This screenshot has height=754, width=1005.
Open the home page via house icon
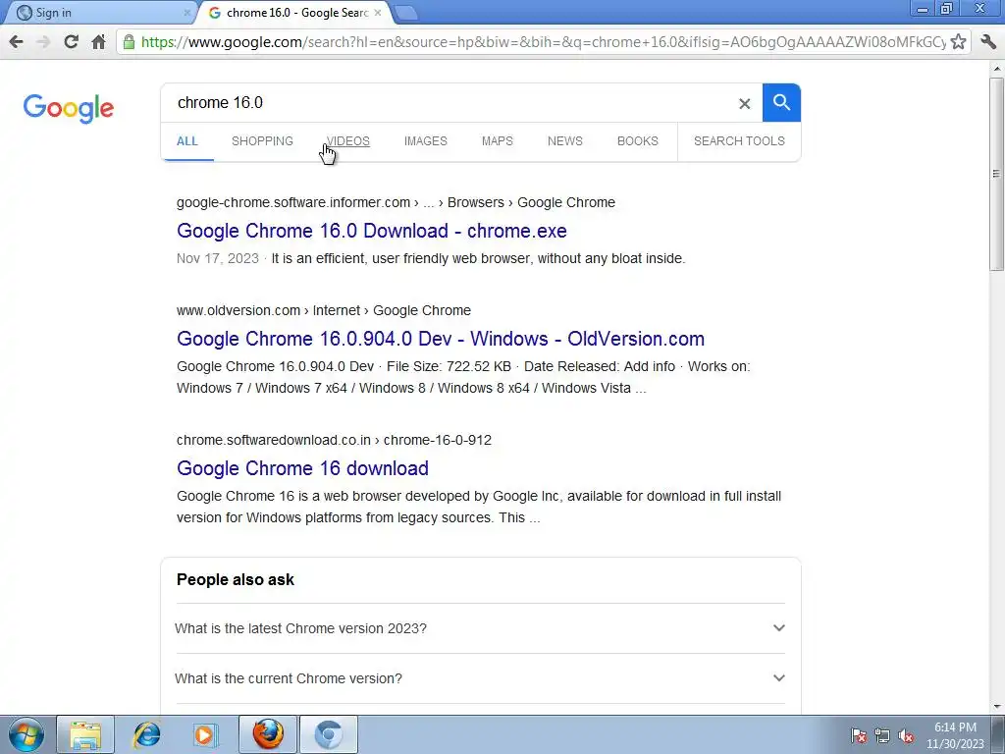(99, 42)
